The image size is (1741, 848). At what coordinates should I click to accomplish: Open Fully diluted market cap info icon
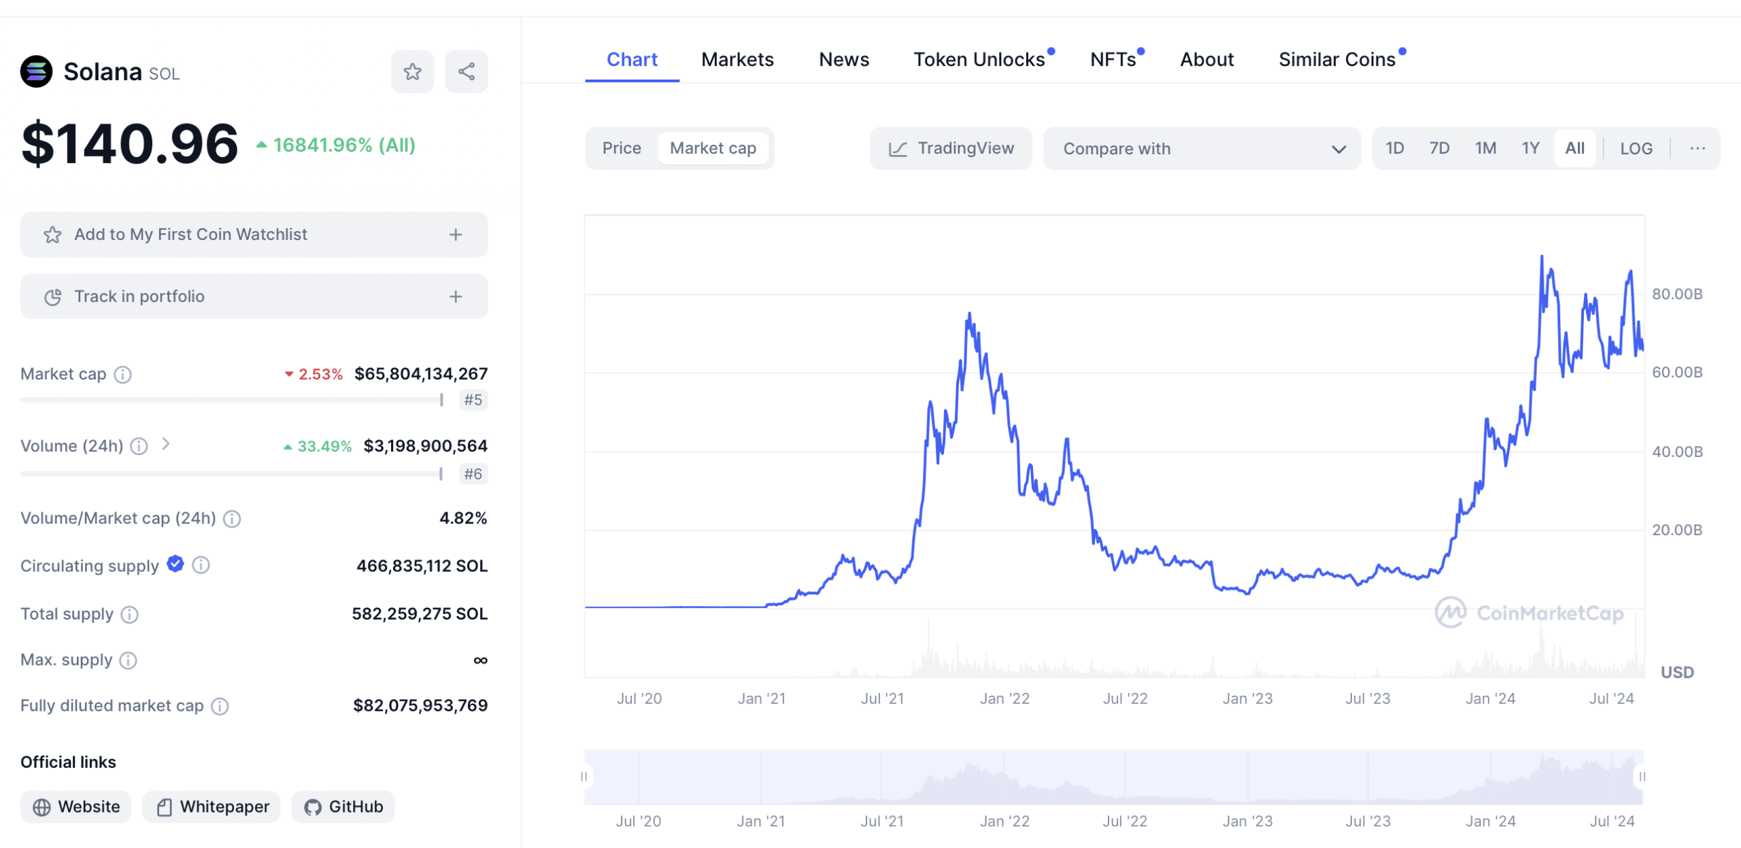(x=220, y=707)
